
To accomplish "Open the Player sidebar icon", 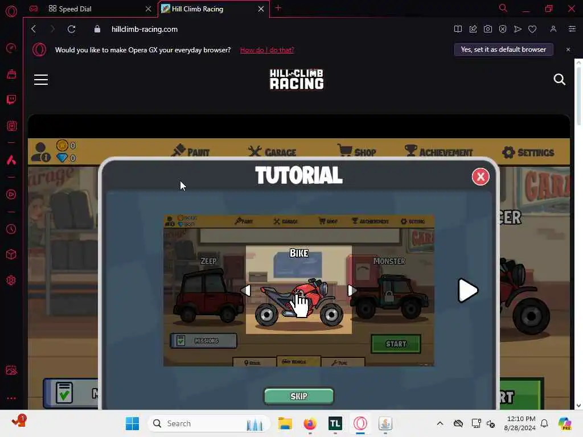I will [x=11, y=195].
